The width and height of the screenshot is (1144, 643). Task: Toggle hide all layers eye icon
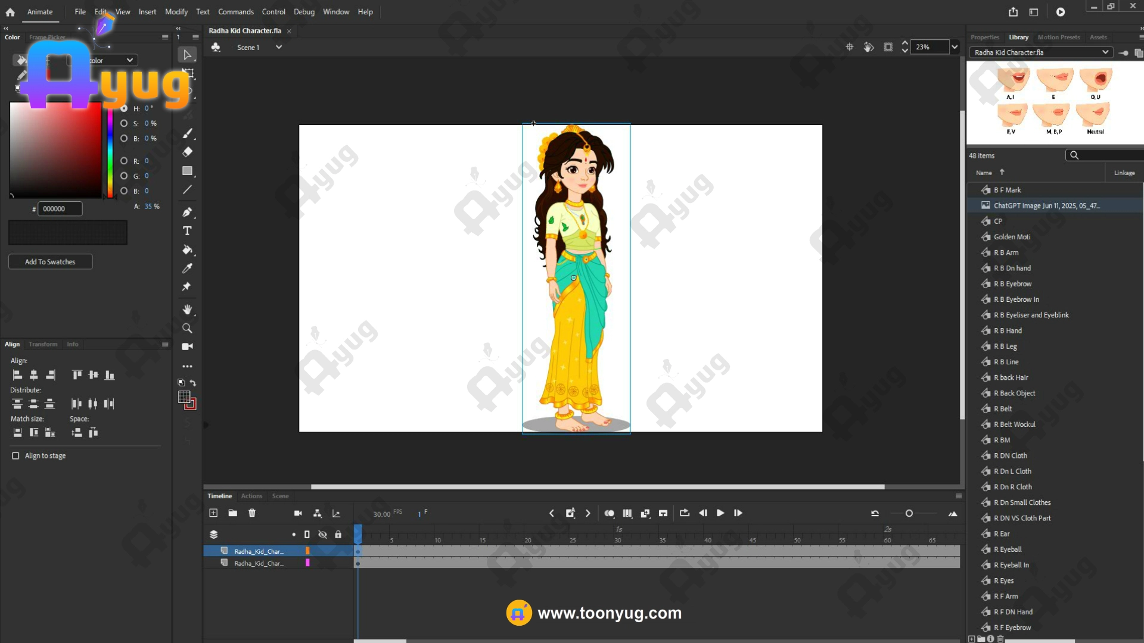[322, 535]
